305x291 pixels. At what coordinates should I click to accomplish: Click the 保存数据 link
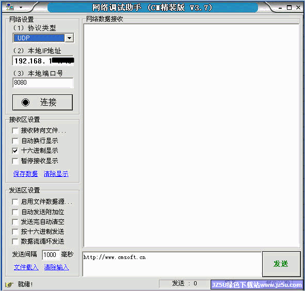[x=25, y=174]
